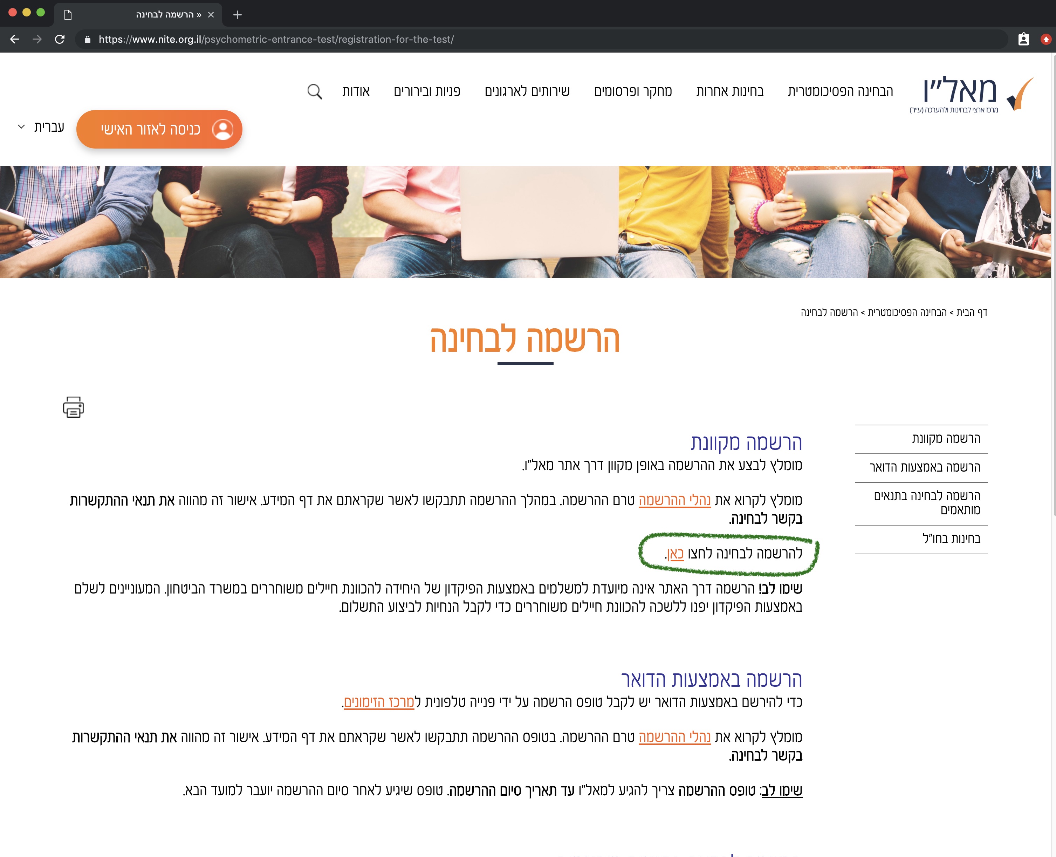Click the printer icon to print page
Screen dimensions: 1056x857
[x=74, y=407]
